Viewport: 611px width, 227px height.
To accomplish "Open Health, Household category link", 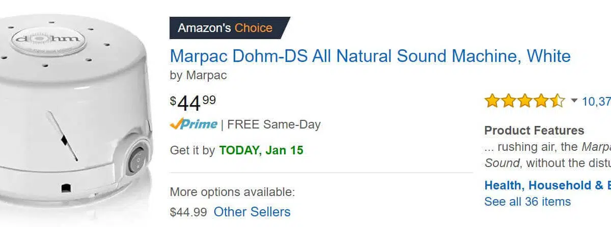I will 547,185.
